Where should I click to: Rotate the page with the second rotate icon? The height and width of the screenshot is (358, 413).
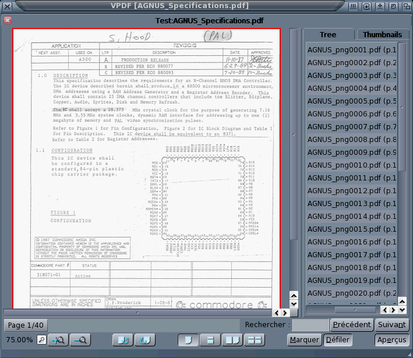tap(145, 340)
